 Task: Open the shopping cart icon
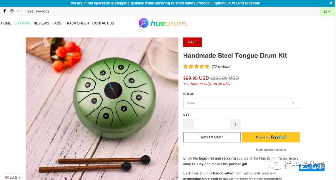pos(327,11)
